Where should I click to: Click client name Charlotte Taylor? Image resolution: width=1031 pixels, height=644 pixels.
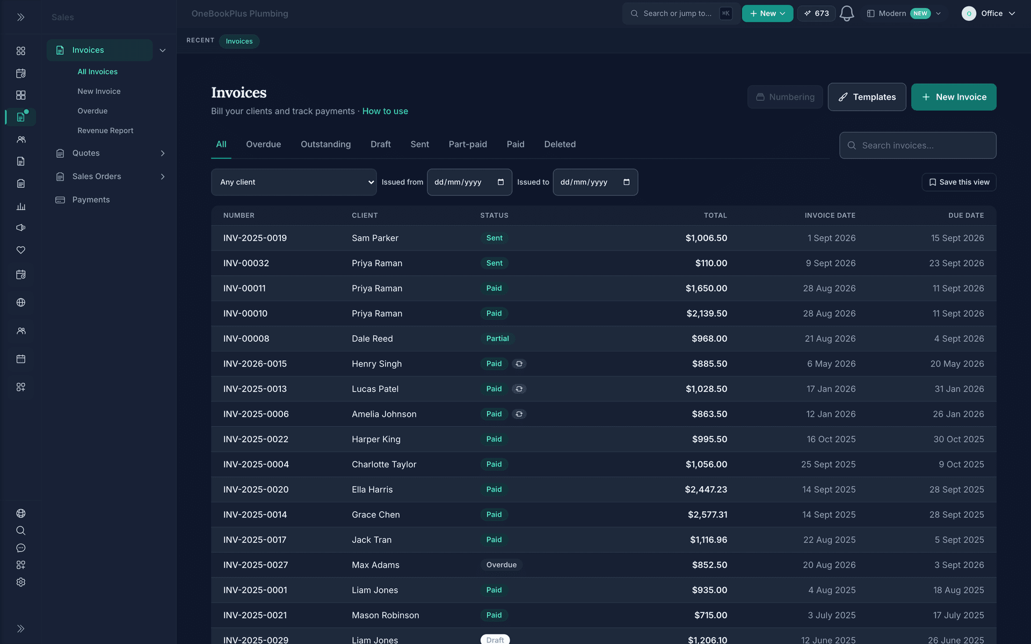pyautogui.click(x=384, y=464)
